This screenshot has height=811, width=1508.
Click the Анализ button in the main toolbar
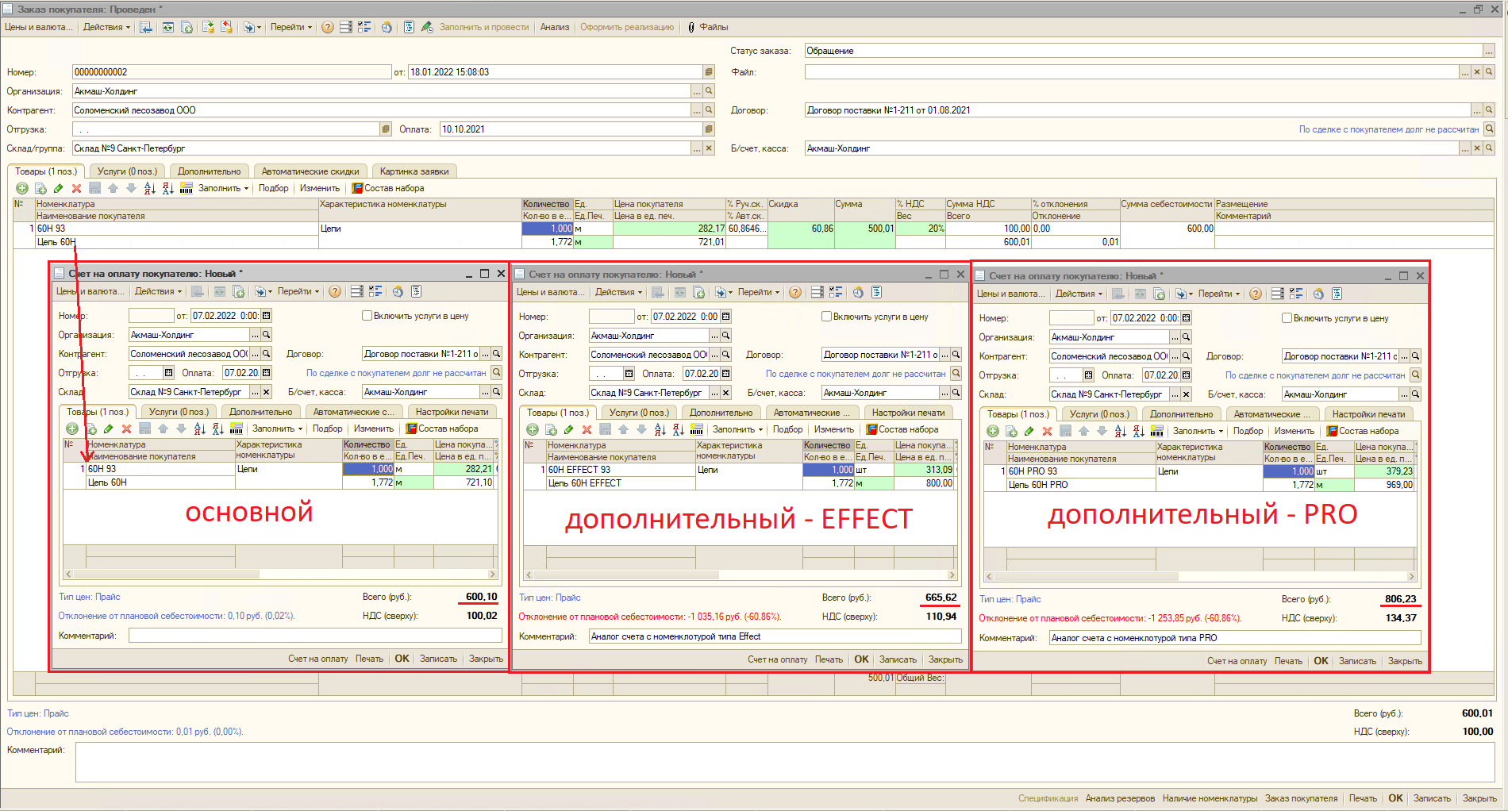pos(555,27)
